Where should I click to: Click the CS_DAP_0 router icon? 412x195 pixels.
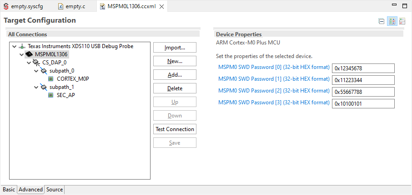[36, 63]
